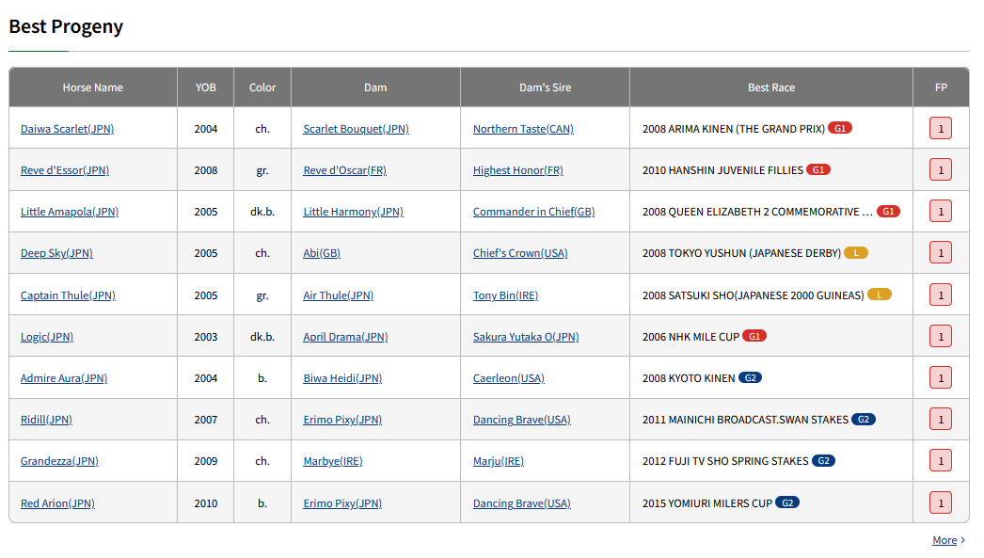
Task: Open Dancing Brave(USA) in Red Arion row
Action: click(522, 502)
